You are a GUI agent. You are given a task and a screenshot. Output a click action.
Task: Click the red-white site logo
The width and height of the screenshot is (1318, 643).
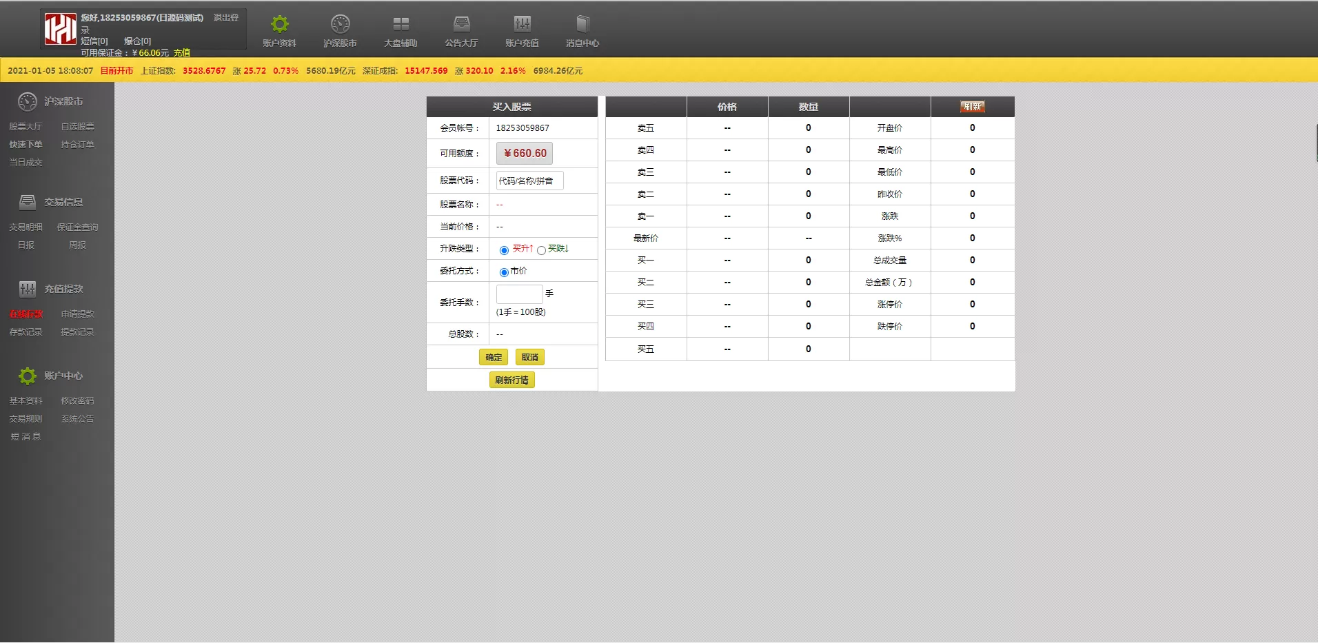(x=60, y=30)
